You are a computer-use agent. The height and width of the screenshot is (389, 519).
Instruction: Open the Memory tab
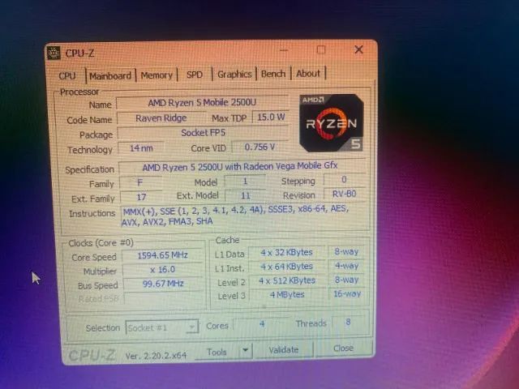(x=157, y=75)
